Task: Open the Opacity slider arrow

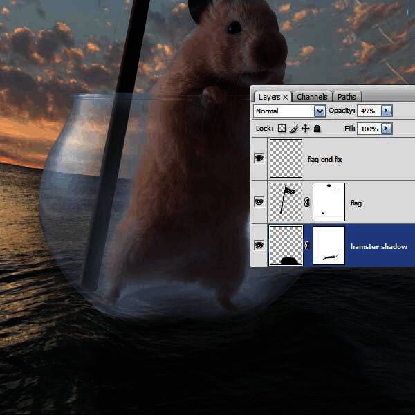Action: point(386,111)
